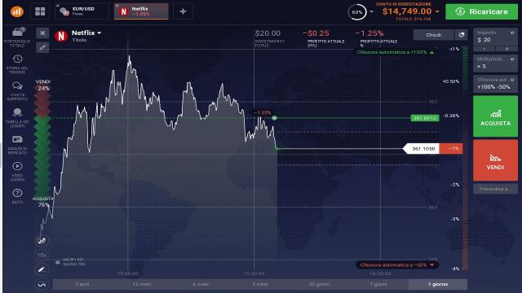522x293 pixels.
Task: Expand the Chiusura automatica a -50% dropdown
Action: point(431,265)
